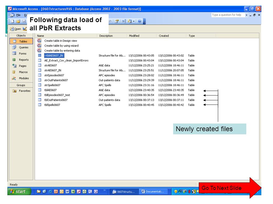Open the File menu
273x204 pixels.
[18, 15]
